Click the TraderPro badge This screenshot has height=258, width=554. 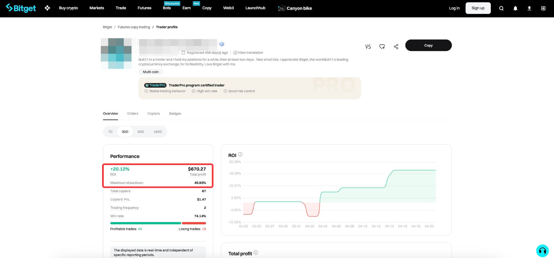(x=155, y=85)
